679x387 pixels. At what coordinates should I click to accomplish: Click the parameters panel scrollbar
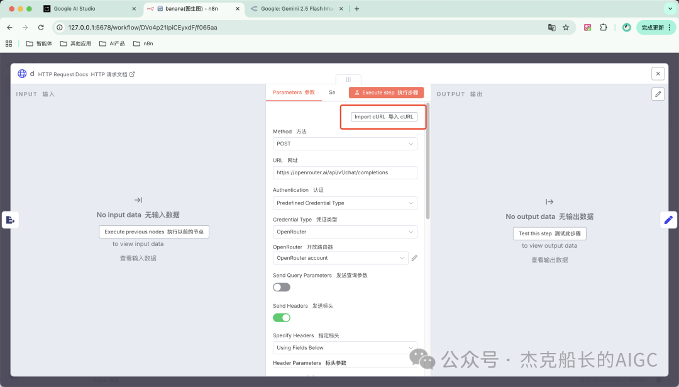(428, 161)
